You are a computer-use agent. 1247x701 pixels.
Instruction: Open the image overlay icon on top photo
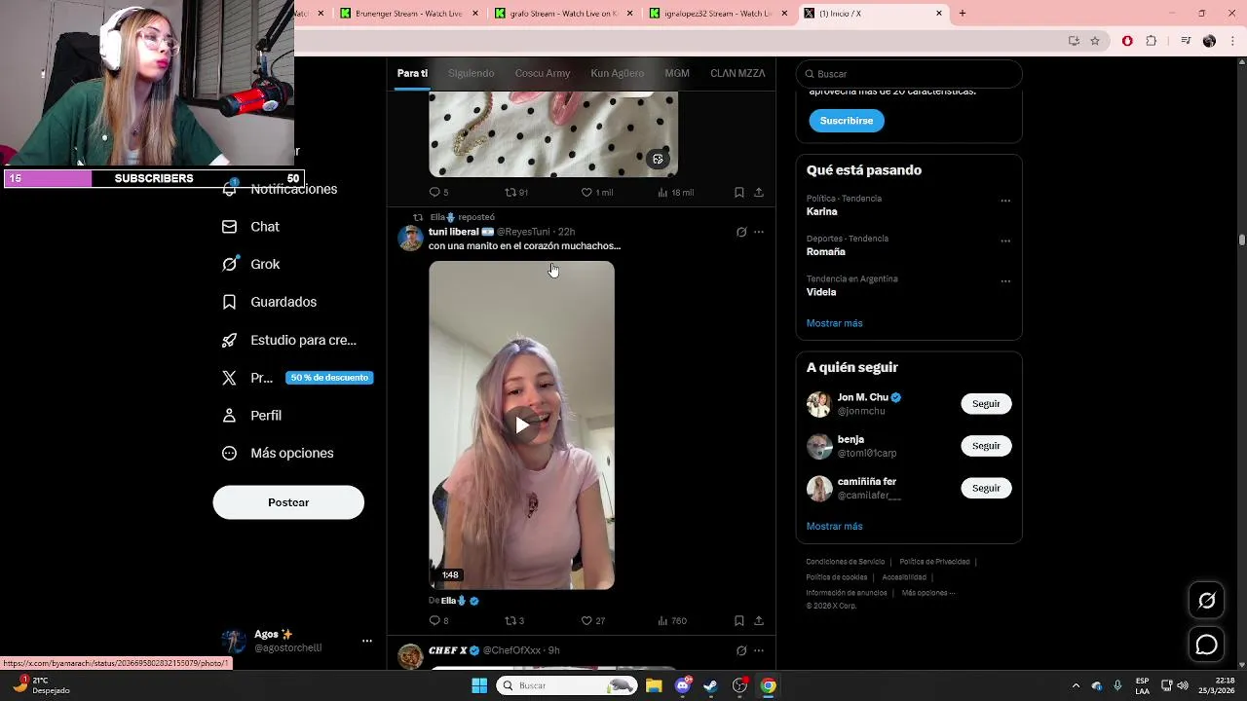(659, 160)
